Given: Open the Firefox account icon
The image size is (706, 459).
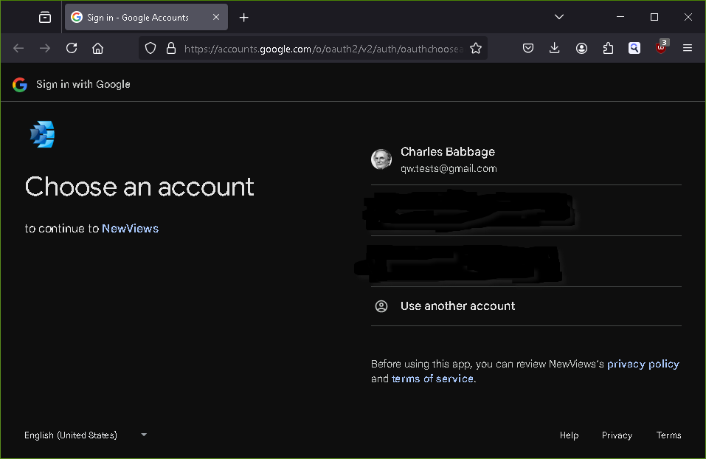Looking at the screenshot, I should 581,48.
